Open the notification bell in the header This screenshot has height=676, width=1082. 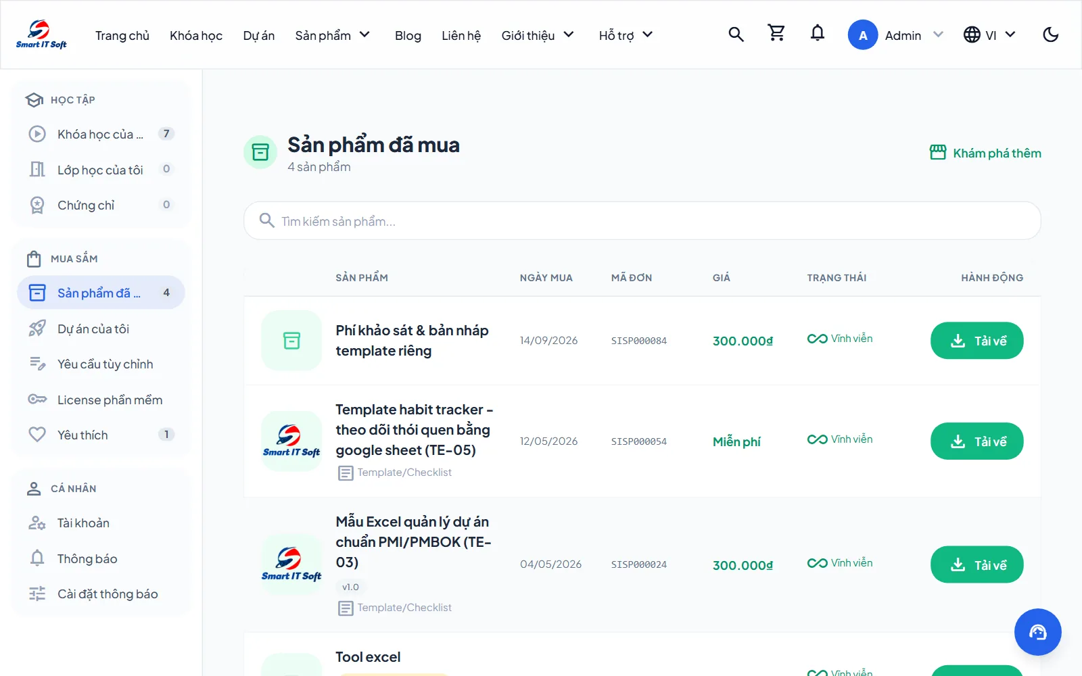(x=818, y=33)
